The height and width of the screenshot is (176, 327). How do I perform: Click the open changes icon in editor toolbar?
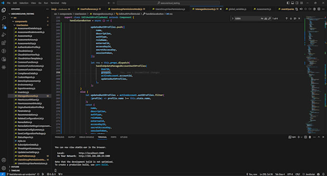(297, 9)
